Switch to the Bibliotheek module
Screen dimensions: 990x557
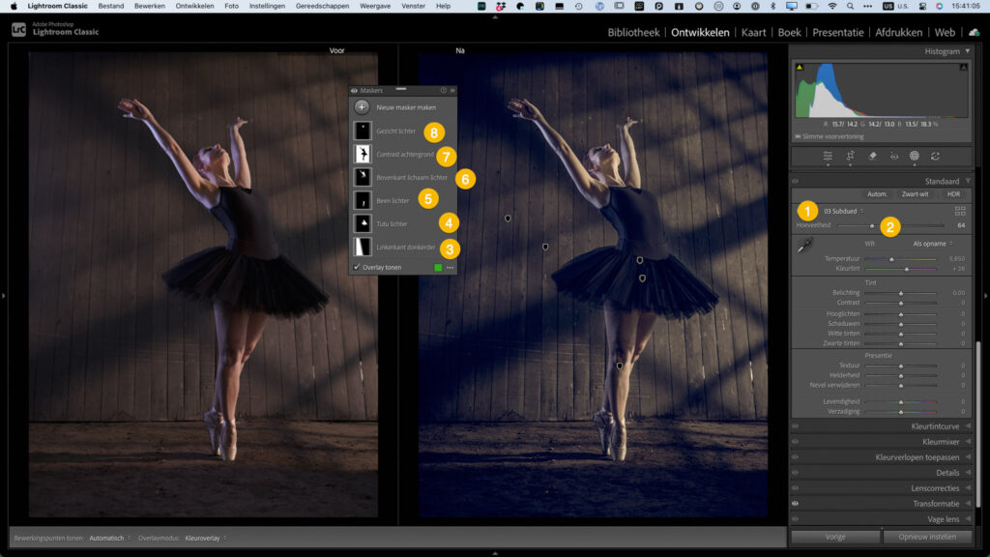point(633,32)
